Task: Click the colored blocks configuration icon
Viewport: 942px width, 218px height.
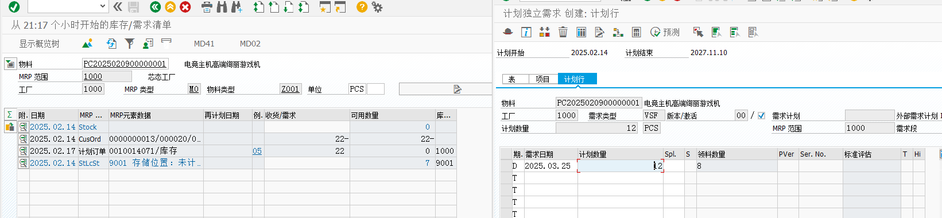Action: pyautogui.click(x=544, y=32)
